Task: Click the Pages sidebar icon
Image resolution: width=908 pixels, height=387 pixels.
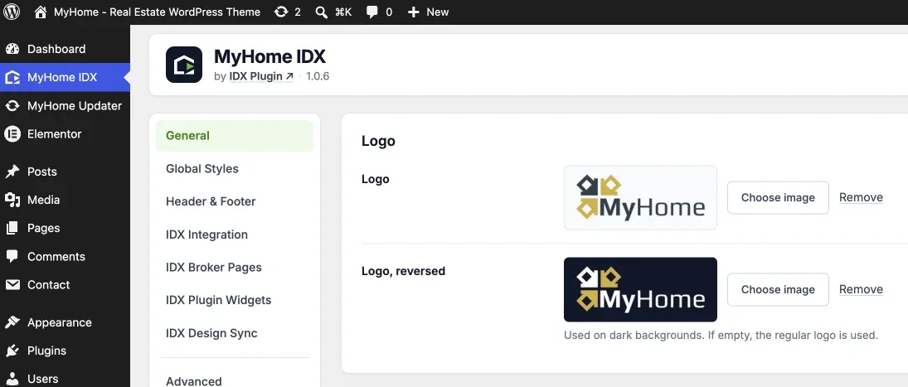Action: click(x=12, y=229)
